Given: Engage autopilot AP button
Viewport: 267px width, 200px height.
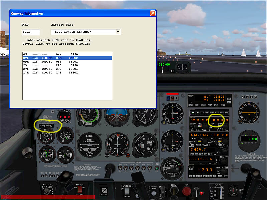Looking at the screenshot, I should [x=191, y=105].
